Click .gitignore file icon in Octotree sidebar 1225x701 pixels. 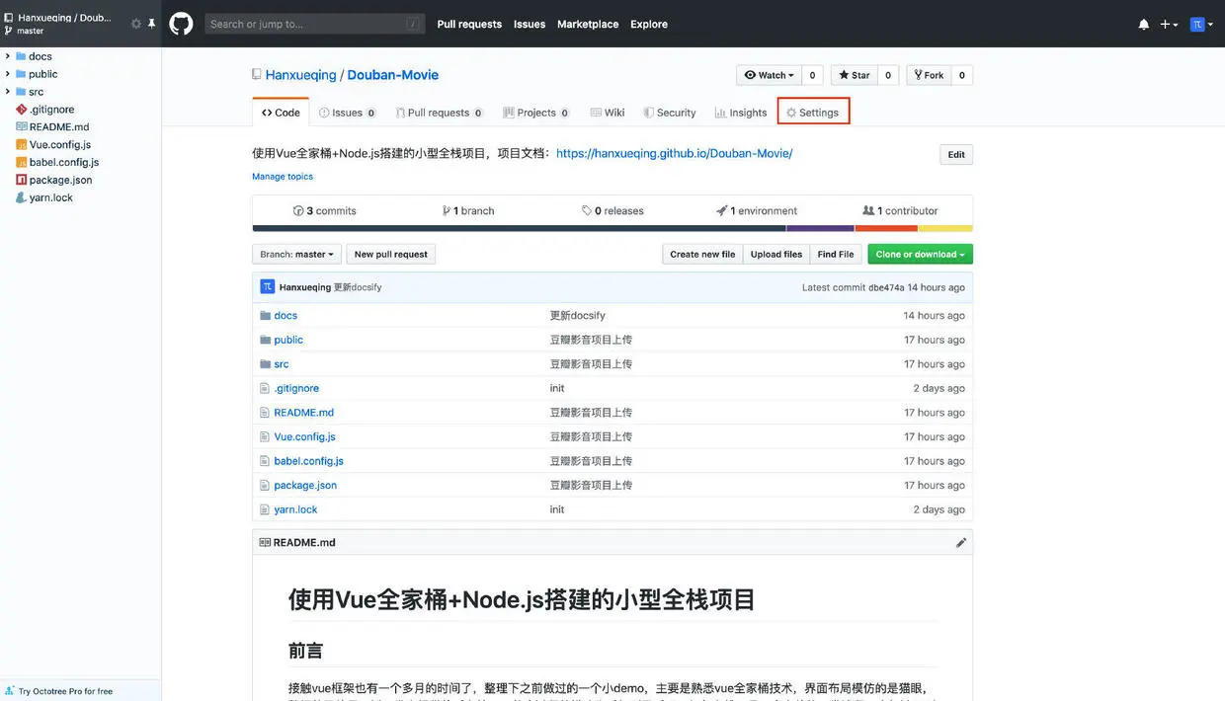22,110
